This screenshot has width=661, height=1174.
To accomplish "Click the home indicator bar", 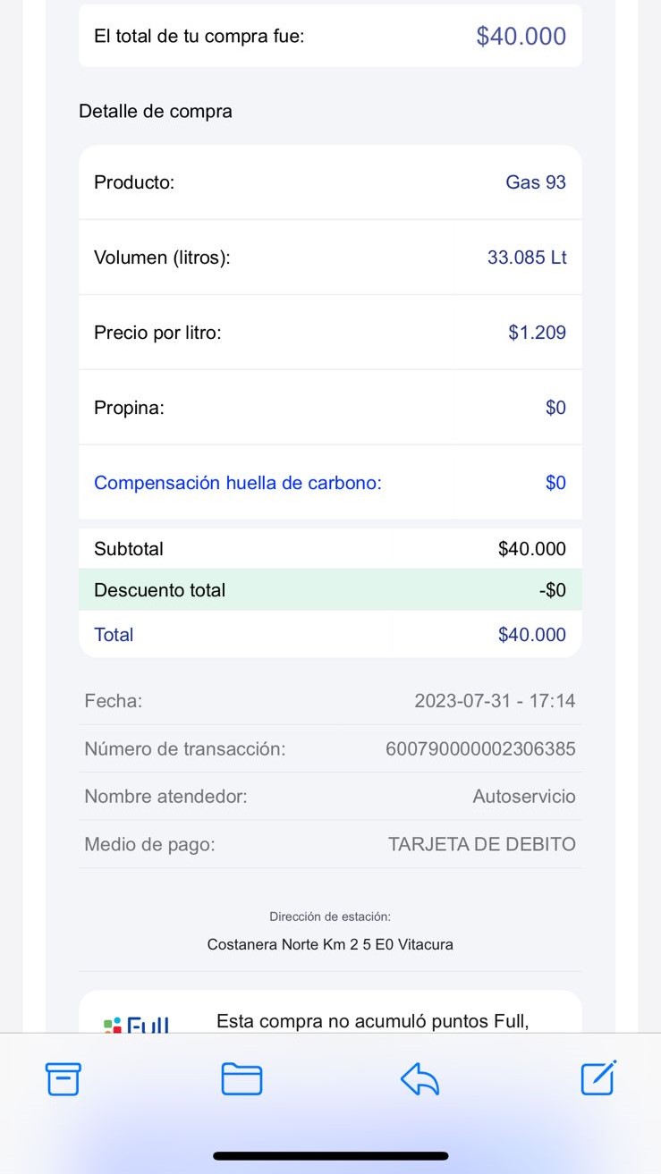I will [330, 1156].
